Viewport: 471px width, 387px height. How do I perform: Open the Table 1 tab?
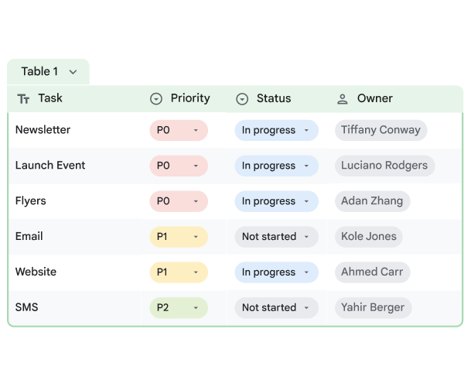[x=40, y=72]
